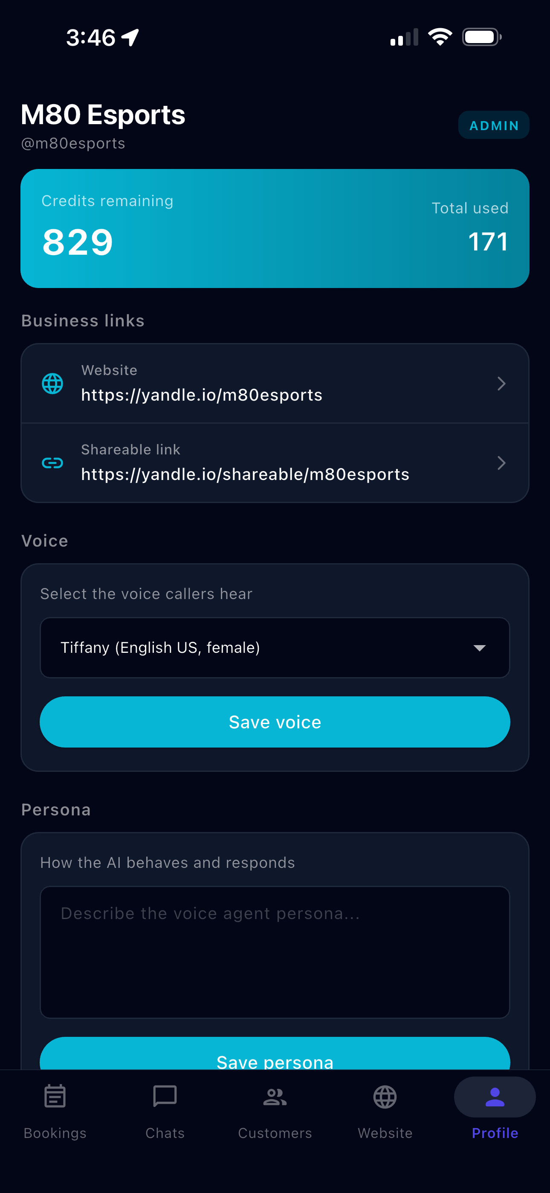Open the Customers people icon
Screen dimensions: 550x1193
pos(275,1096)
